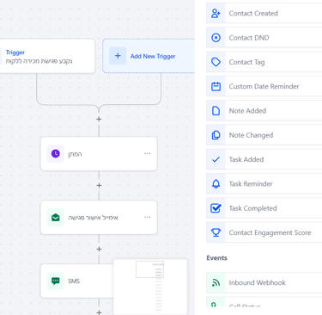322x315 pixels.
Task: Click the Contact Engagement Score trophy icon
Action: 216,232
